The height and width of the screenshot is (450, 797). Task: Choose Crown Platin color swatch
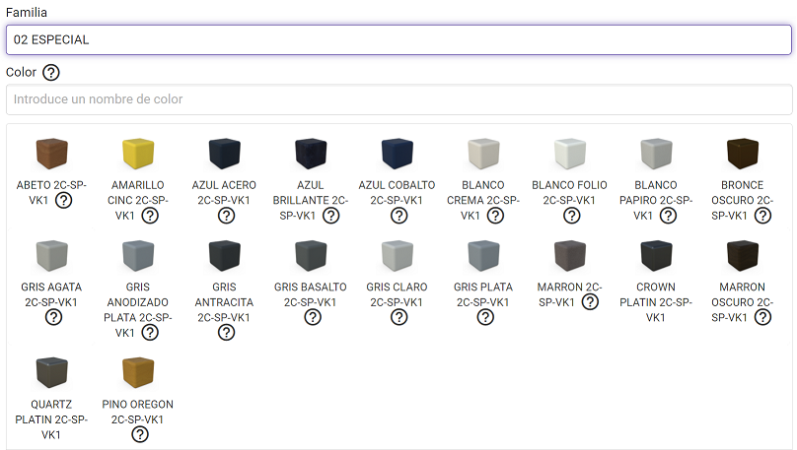click(658, 256)
